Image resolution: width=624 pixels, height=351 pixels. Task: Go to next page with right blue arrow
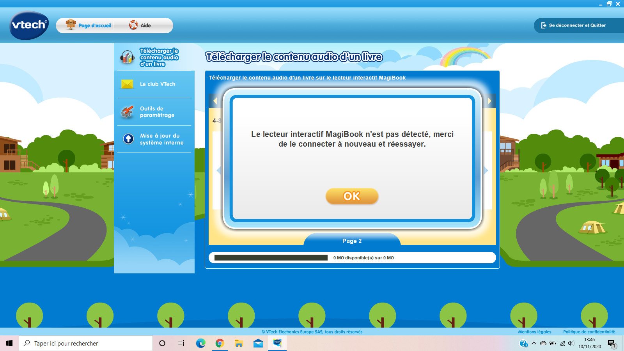click(x=486, y=170)
